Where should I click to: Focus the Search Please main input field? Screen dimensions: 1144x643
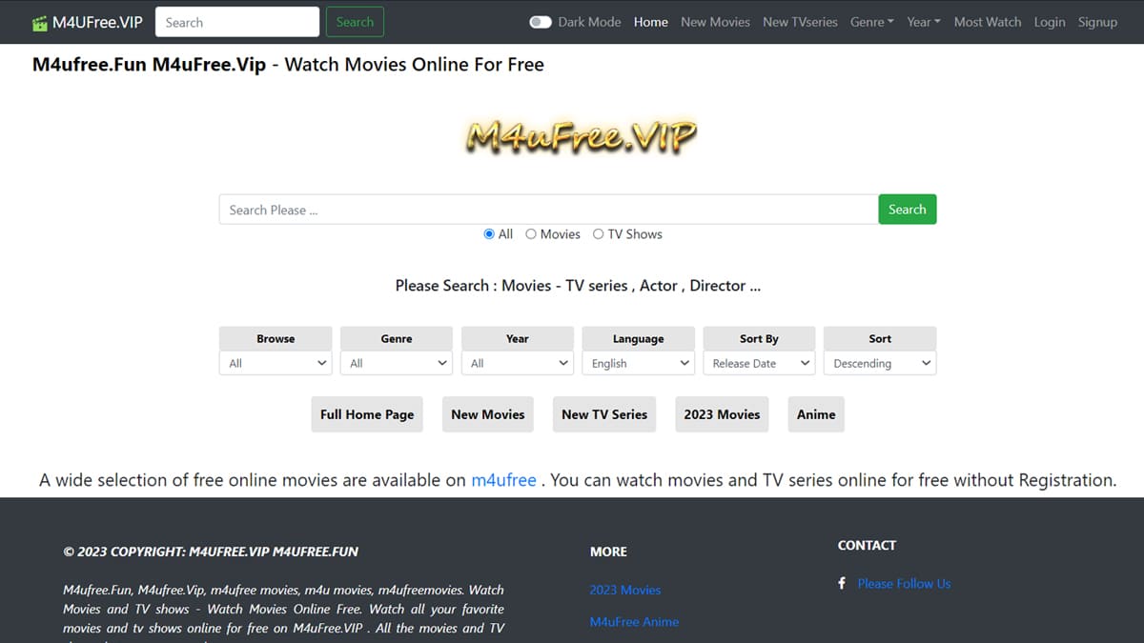[548, 210]
